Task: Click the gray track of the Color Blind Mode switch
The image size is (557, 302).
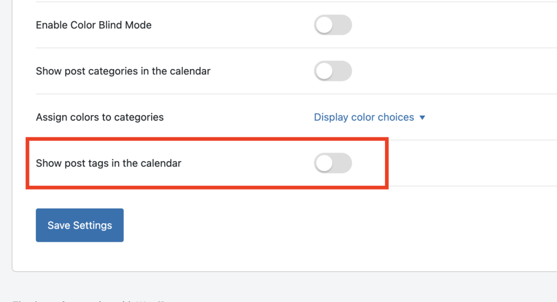Action: tap(342, 25)
